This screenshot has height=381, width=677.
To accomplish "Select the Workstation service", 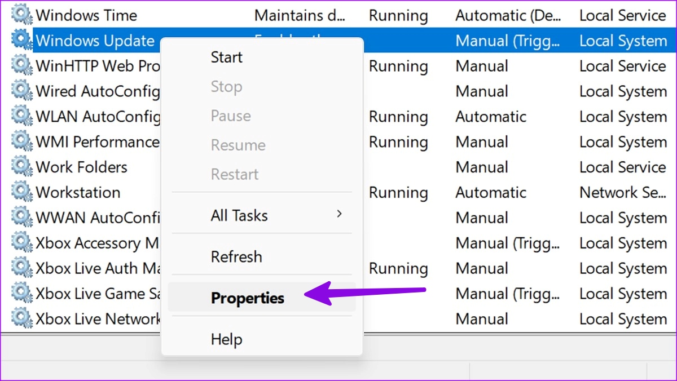I will [x=78, y=193].
